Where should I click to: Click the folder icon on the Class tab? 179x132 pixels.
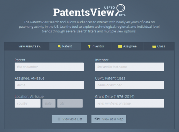[x=154, y=46]
